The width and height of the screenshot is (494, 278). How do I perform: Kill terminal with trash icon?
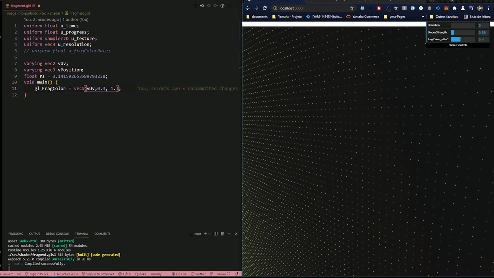222,234
